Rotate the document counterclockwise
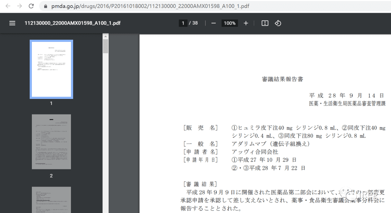 278,23
